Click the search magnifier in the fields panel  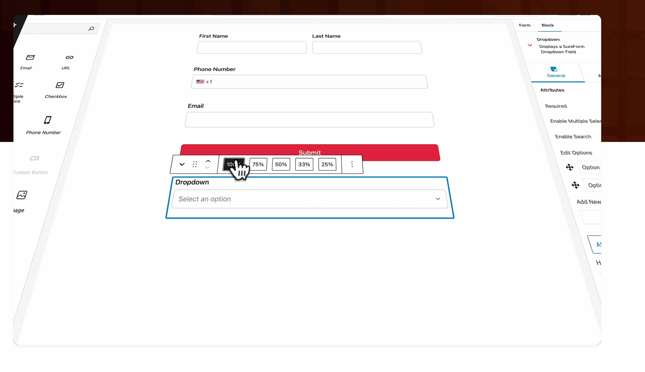coord(91,29)
